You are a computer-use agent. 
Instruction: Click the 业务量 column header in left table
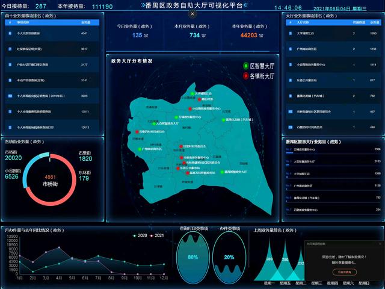click(85, 22)
